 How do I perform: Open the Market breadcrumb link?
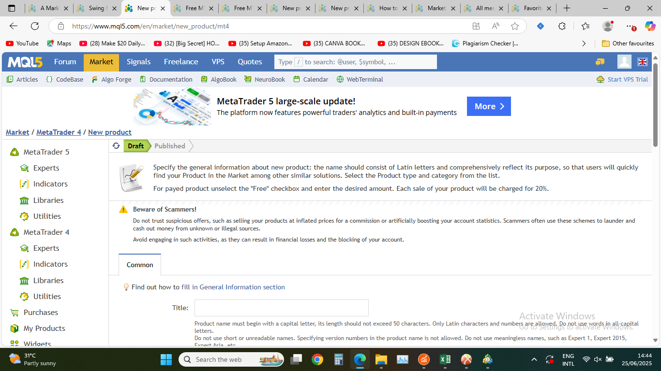(x=17, y=132)
